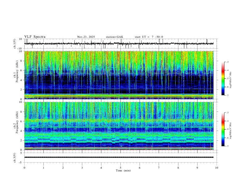Click the "ch.3(V)" axis label
Image resolution: width=244 pixels, height=188 pixels.
point(15,158)
